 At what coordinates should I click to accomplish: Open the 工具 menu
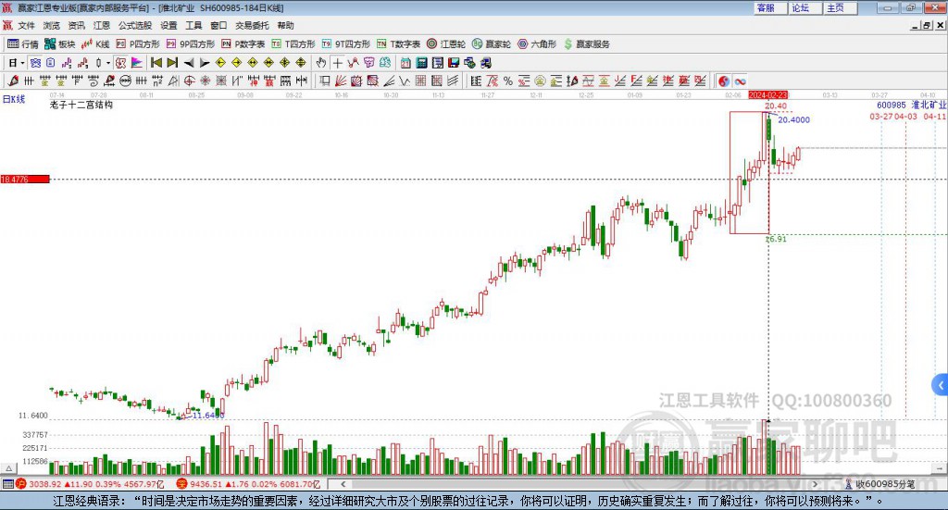193,25
